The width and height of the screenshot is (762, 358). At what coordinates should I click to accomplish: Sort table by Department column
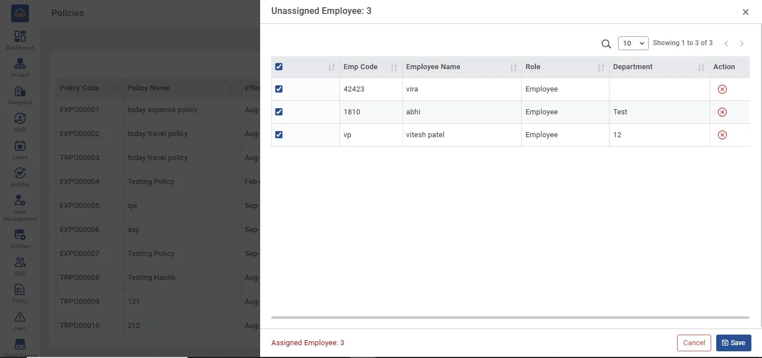pos(701,67)
